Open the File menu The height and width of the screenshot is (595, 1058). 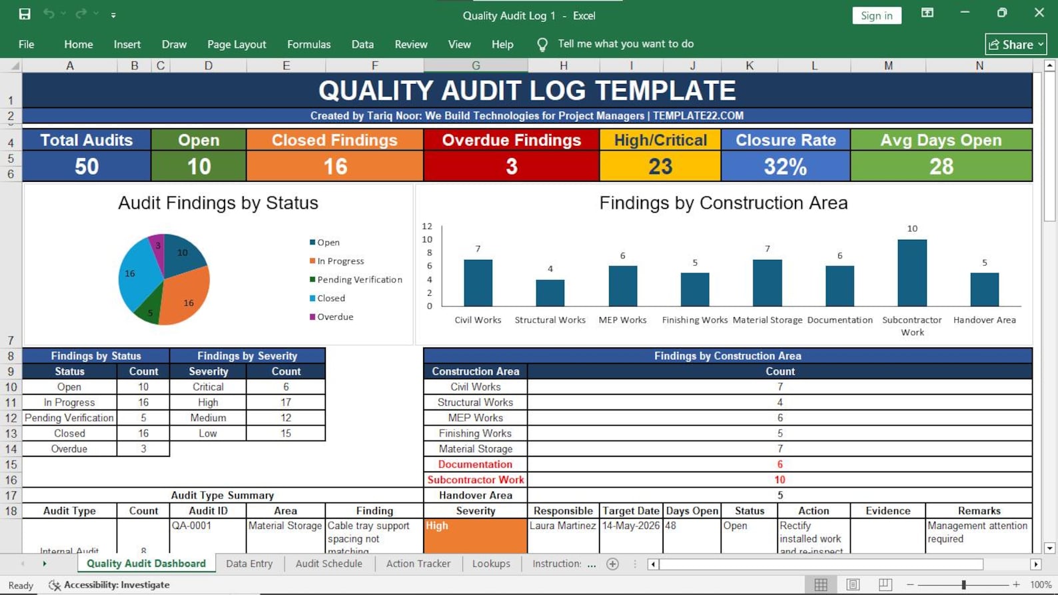coord(27,44)
